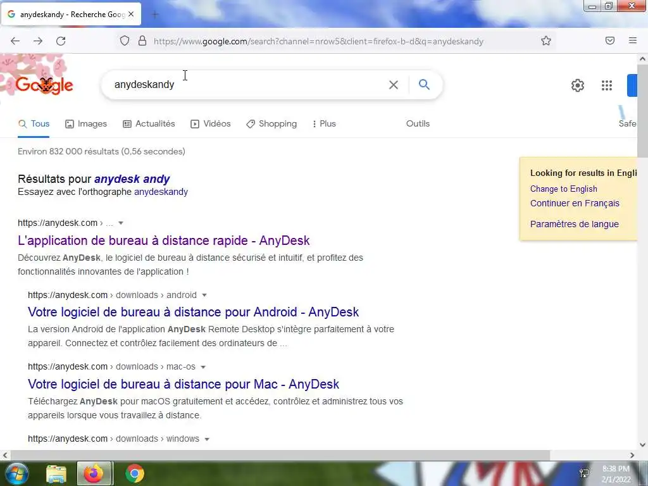Image resolution: width=648 pixels, height=486 pixels.
Task: Switch to the Images search tab
Action: pos(86,123)
